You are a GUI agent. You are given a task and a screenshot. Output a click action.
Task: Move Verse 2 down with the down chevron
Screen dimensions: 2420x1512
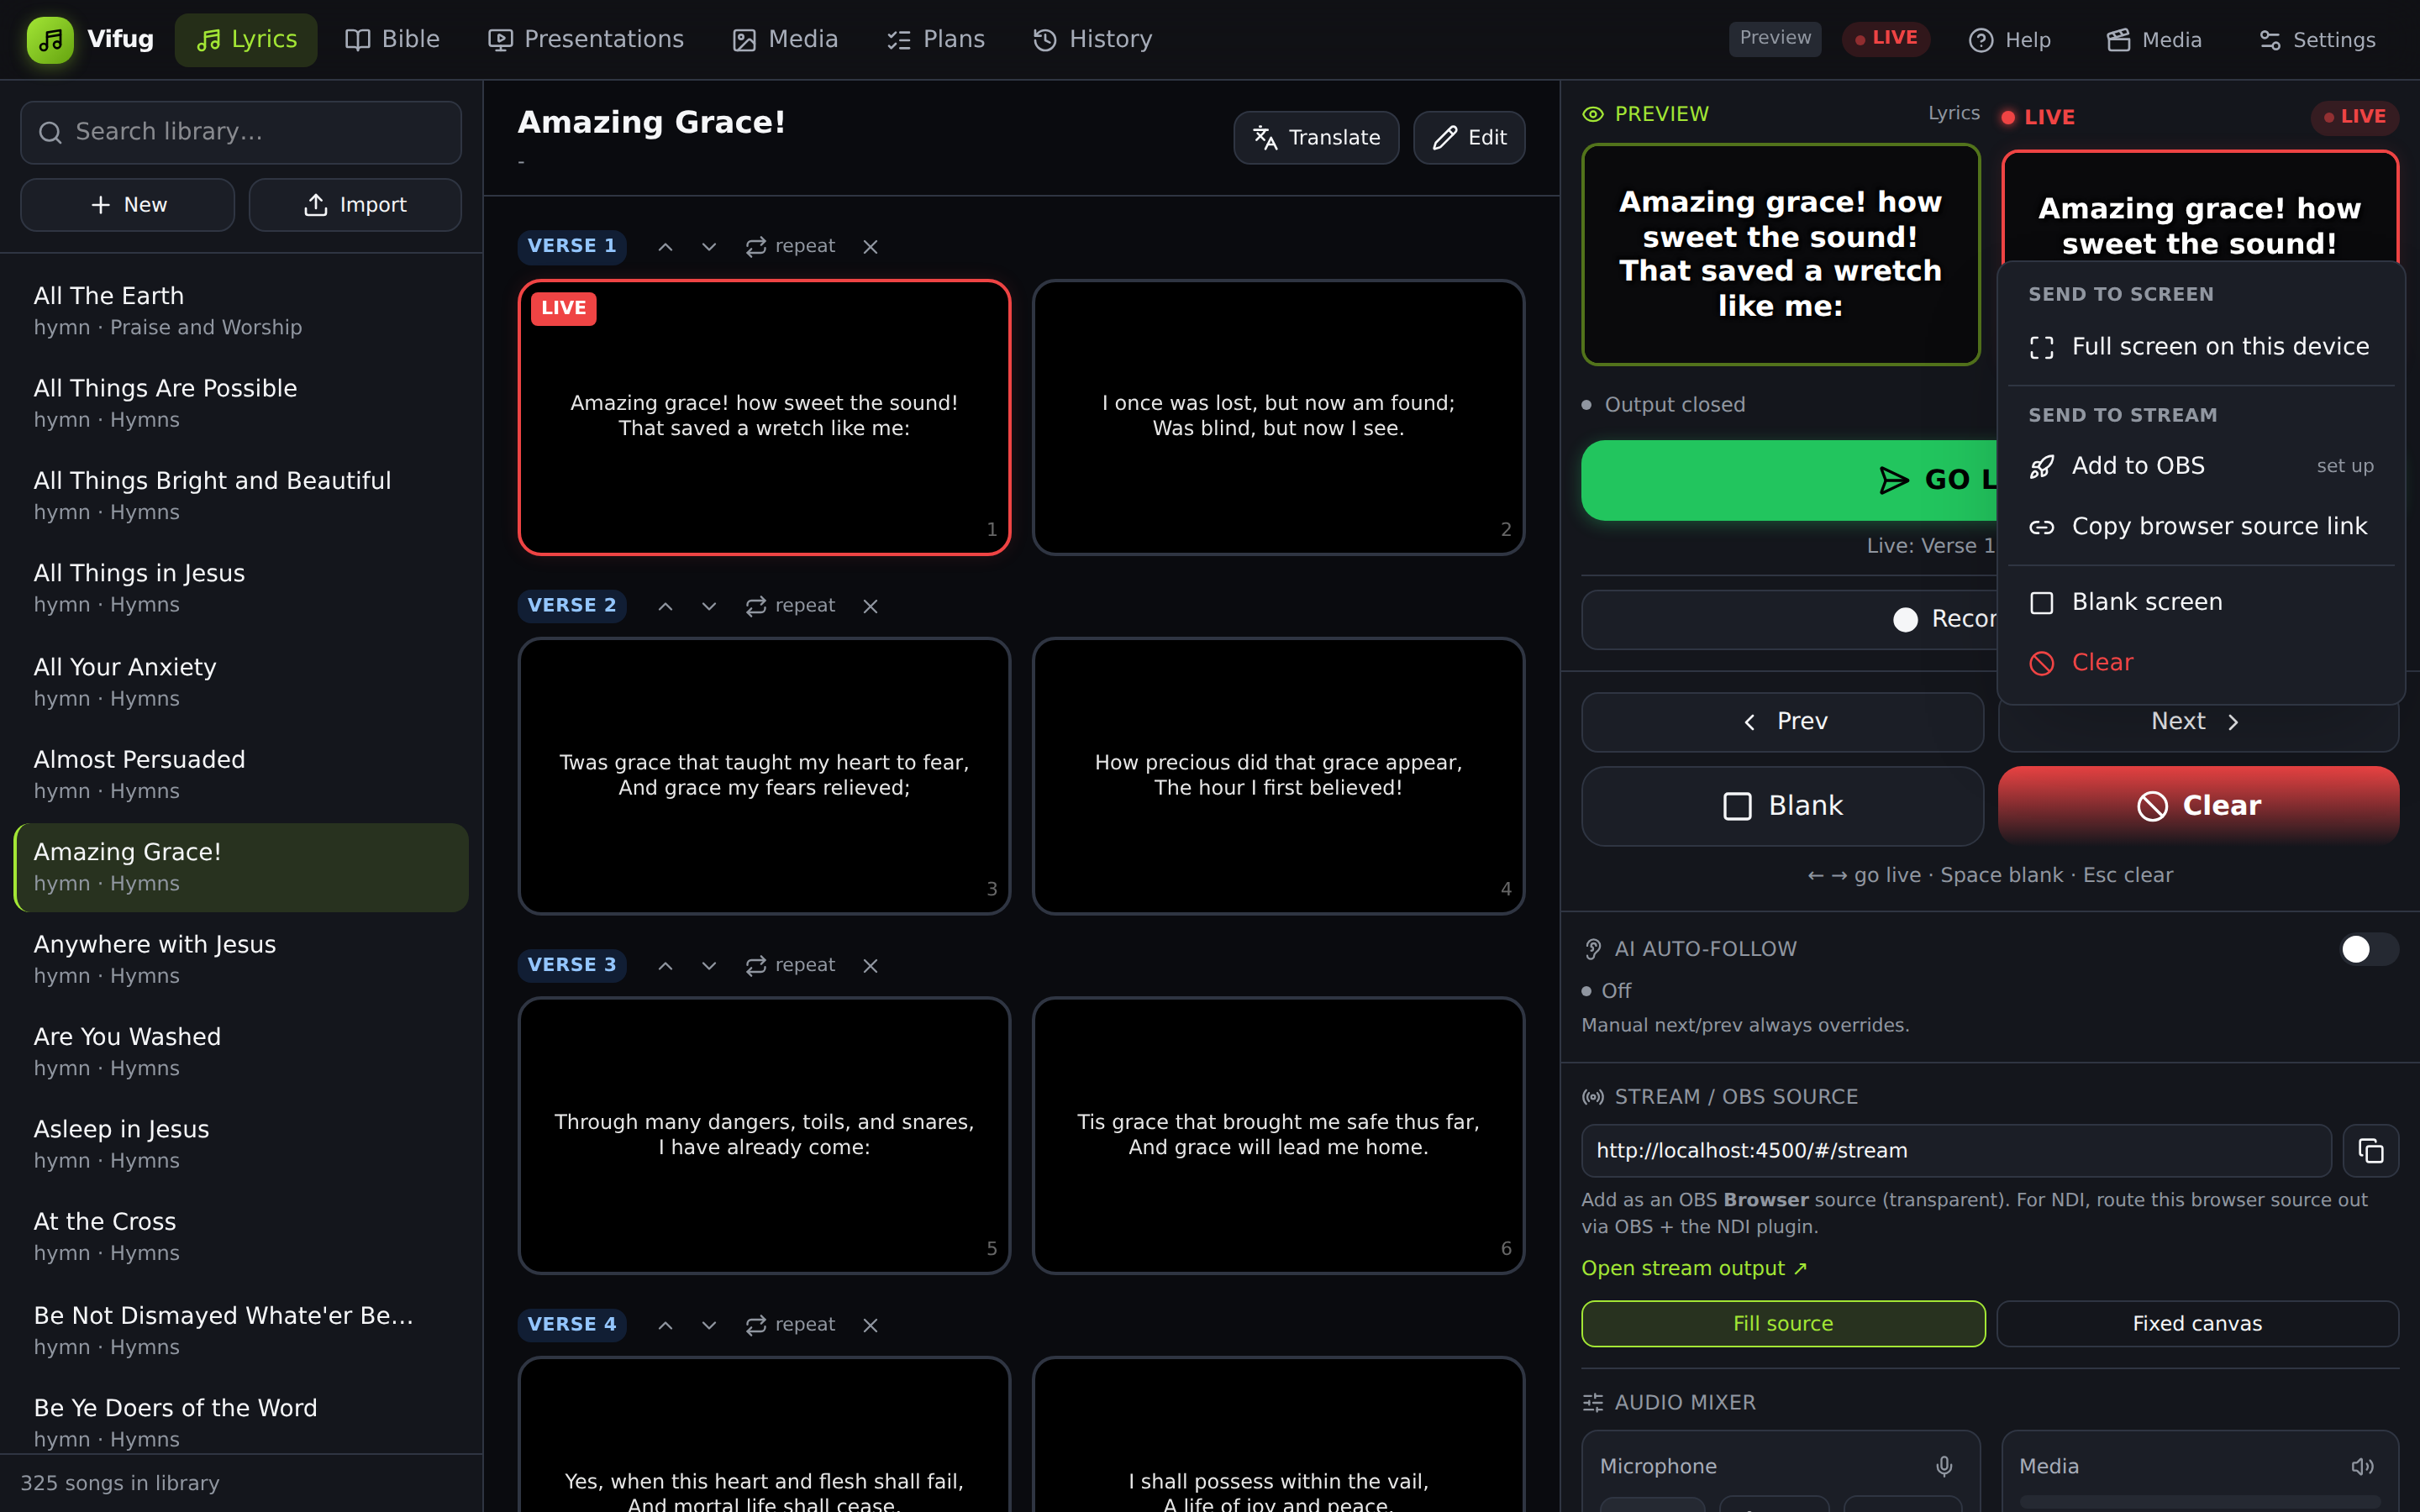[x=709, y=606]
